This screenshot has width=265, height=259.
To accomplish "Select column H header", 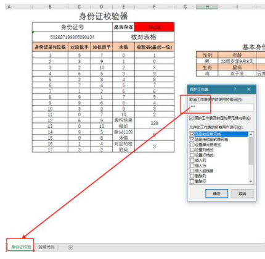I will pyautogui.click(x=207, y=7).
